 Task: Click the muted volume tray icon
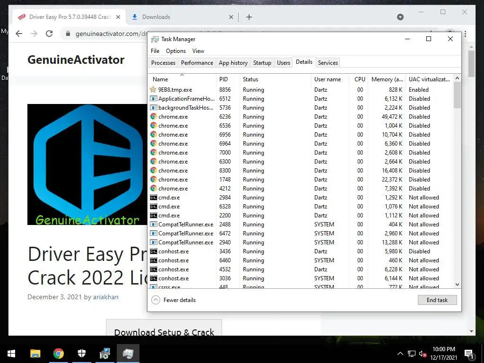[x=423, y=354]
